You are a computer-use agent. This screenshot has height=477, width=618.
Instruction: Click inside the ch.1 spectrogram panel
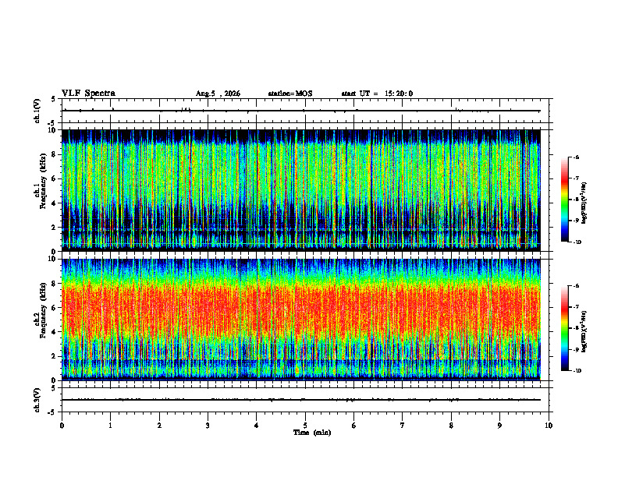pyautogui.click(x=301, y=190)
